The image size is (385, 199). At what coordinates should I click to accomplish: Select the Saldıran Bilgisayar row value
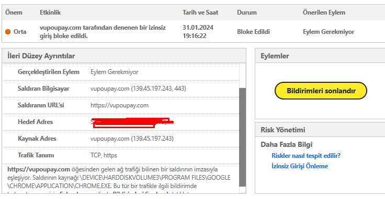[138, 89]
